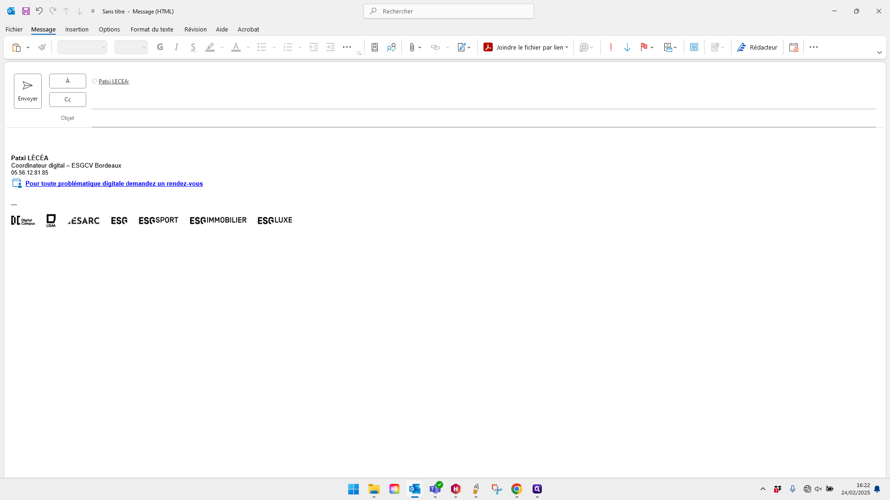This screenshot has width=890, height=500.
Task: Switch to the Message tab
Action: [x=43, y=29]
